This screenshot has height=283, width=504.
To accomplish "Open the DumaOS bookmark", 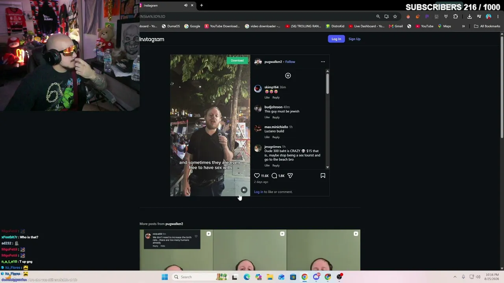I will pos(171,26).
